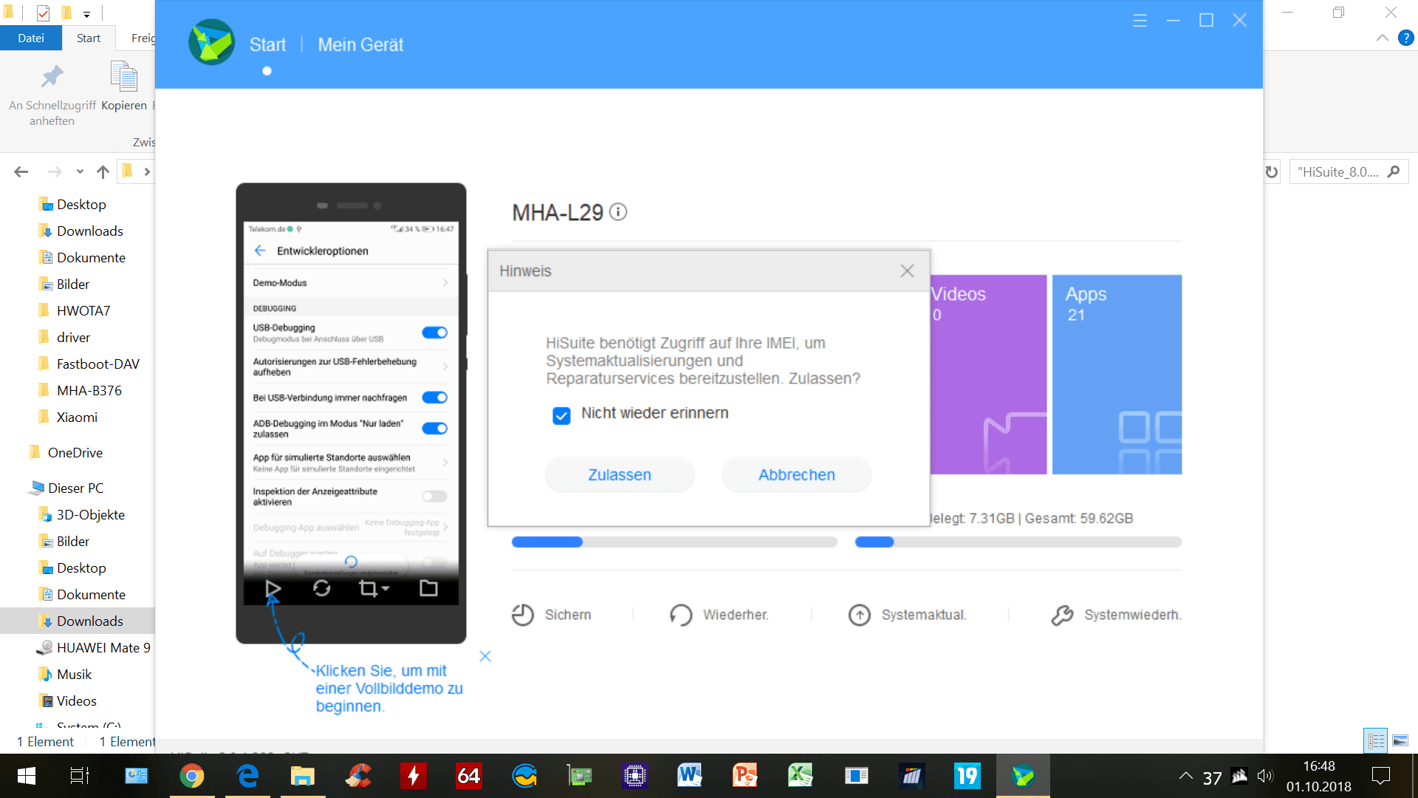Open screenshot folder icon under phone preview

point(428,588)
